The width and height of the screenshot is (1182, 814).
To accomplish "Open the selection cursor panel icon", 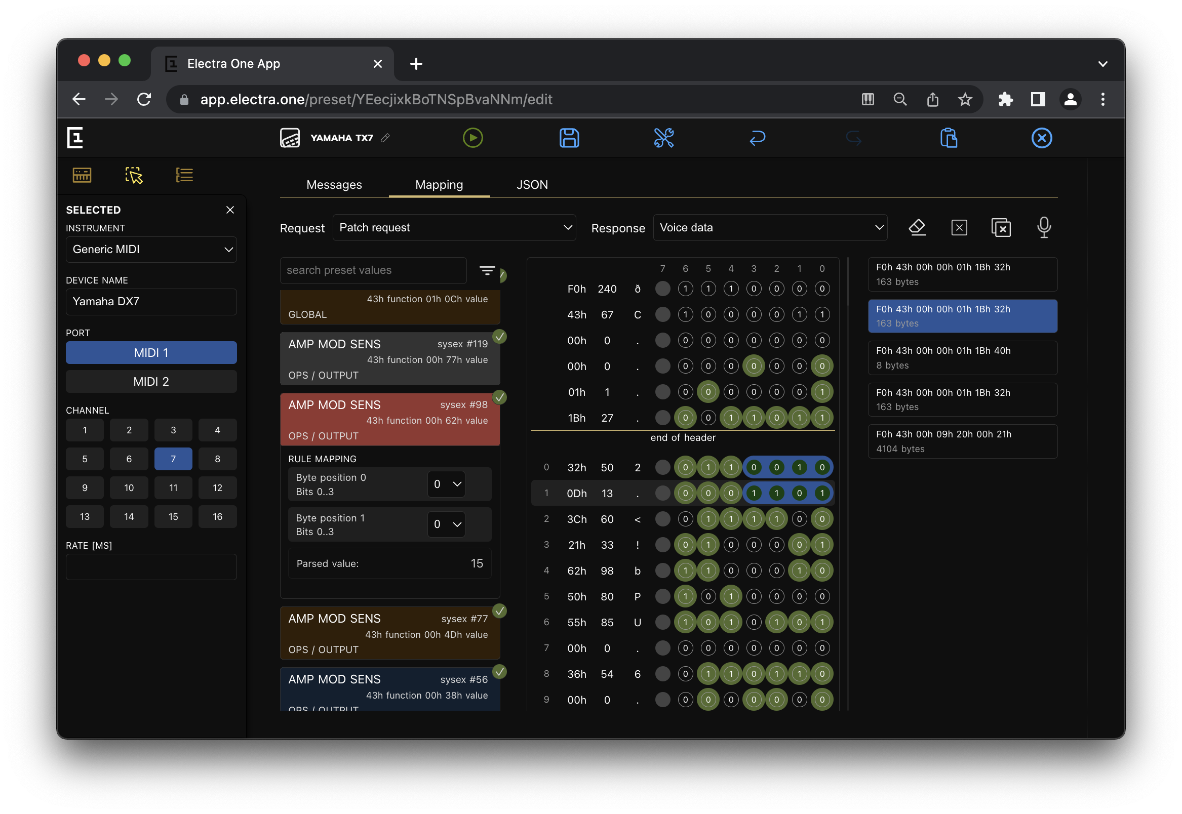I will click(x=134, y=175).
